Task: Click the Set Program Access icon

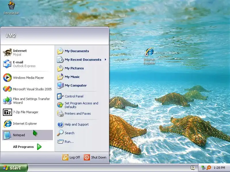Action: [60, 105]
